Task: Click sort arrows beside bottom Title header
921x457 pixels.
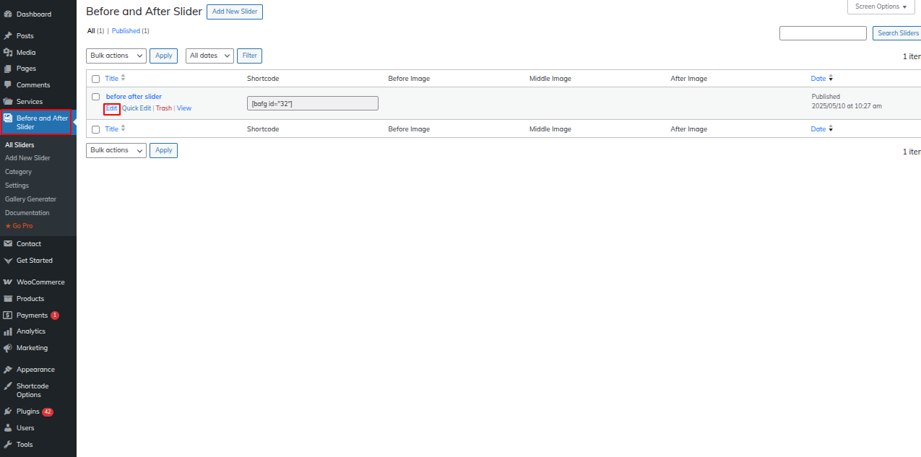Action: [123, 129]
